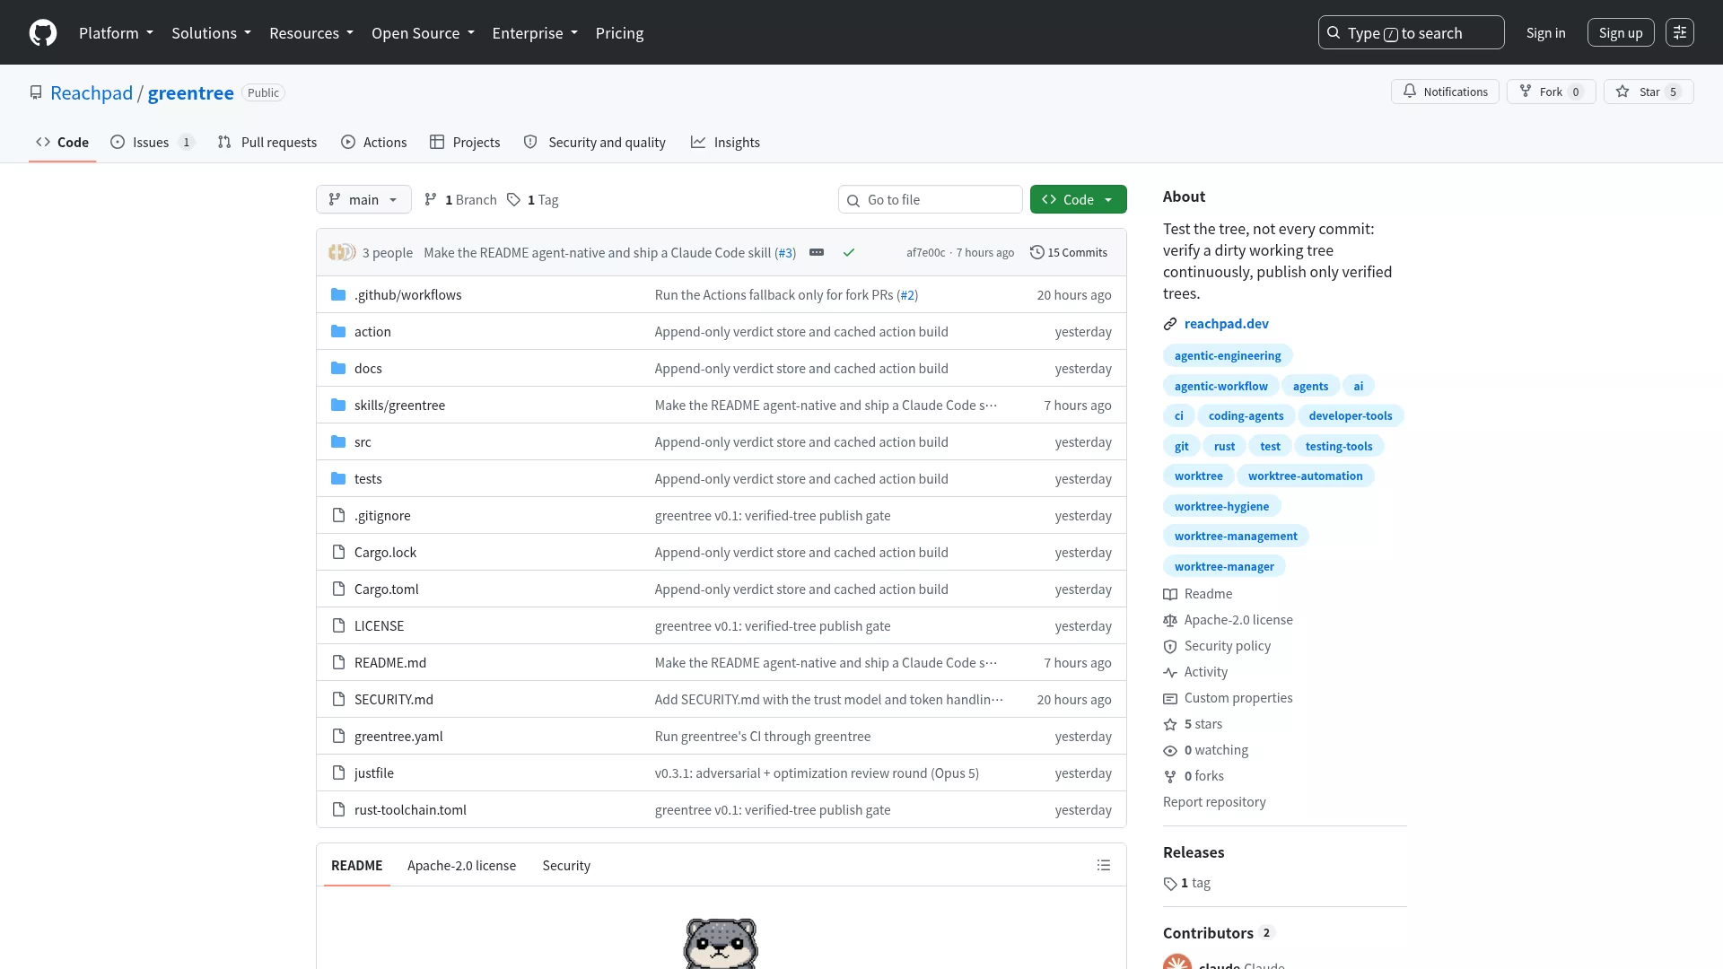Viewport: 1723px width, 969px height.
Task: Show the README outline list icon
Action: click(1104, 865)
